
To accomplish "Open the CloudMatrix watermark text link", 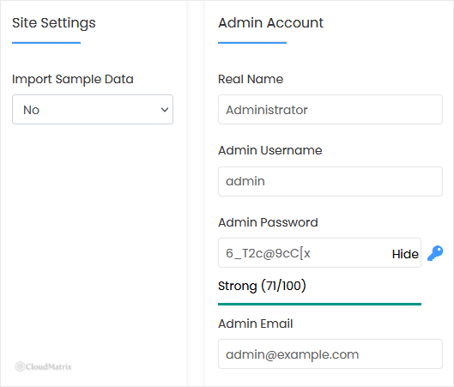I will pyautogui.click(x=49, y=366).
